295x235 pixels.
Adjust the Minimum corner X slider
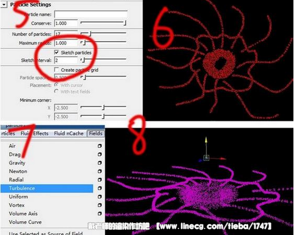point(103,108)
